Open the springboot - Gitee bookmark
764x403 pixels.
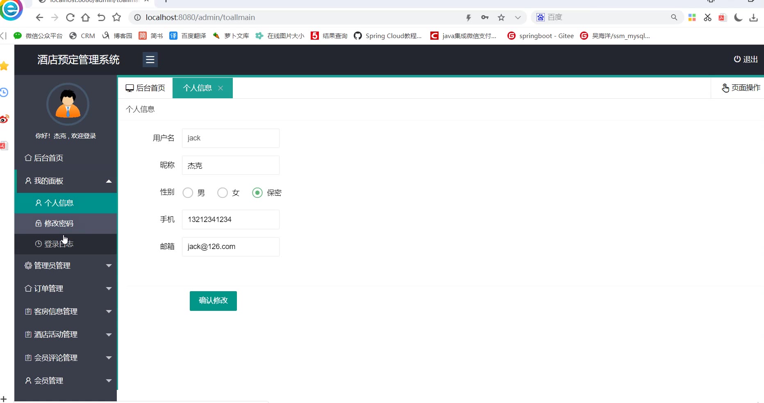point(541,36)
